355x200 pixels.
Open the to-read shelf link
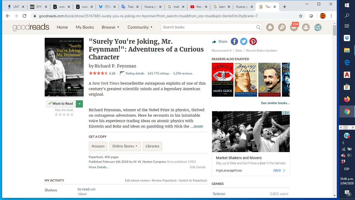pyautogui.click(x=83, y=189)
